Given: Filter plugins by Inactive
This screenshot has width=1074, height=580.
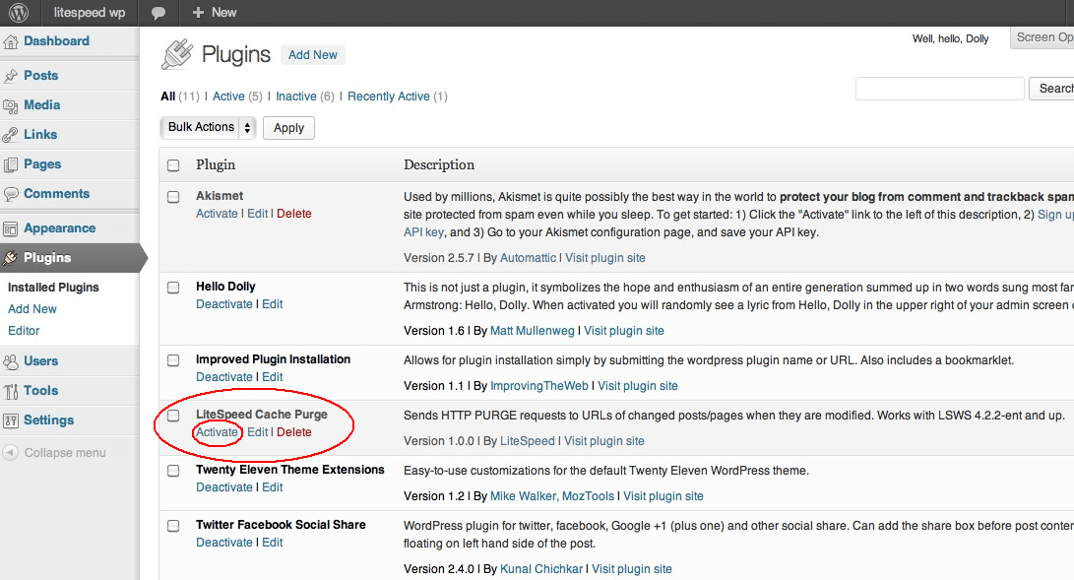Looking at the screenshot, I should [x=296, y=96].
